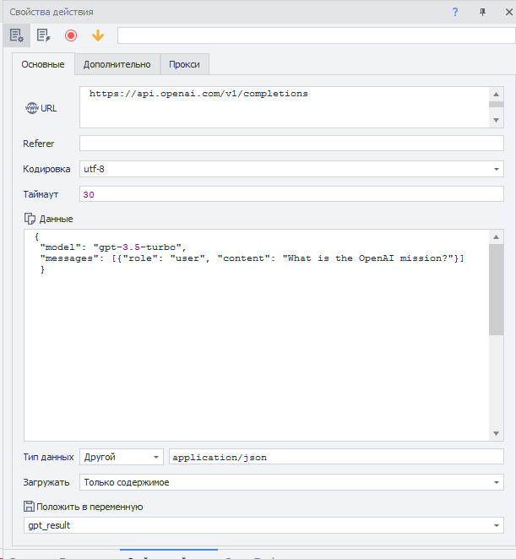Click the edit notes toolbar icon
Screen dimensions: 516x559
pyautogui.click(x=43, y=35)
